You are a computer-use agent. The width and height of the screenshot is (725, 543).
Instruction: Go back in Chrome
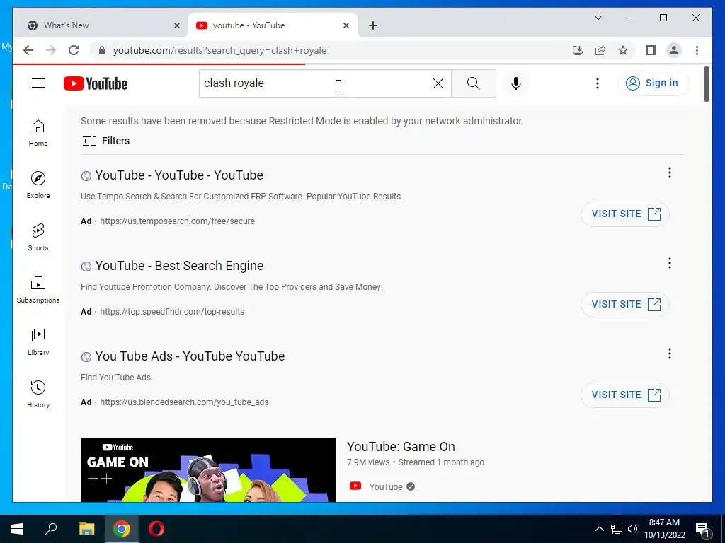click(x=28, y=50)
